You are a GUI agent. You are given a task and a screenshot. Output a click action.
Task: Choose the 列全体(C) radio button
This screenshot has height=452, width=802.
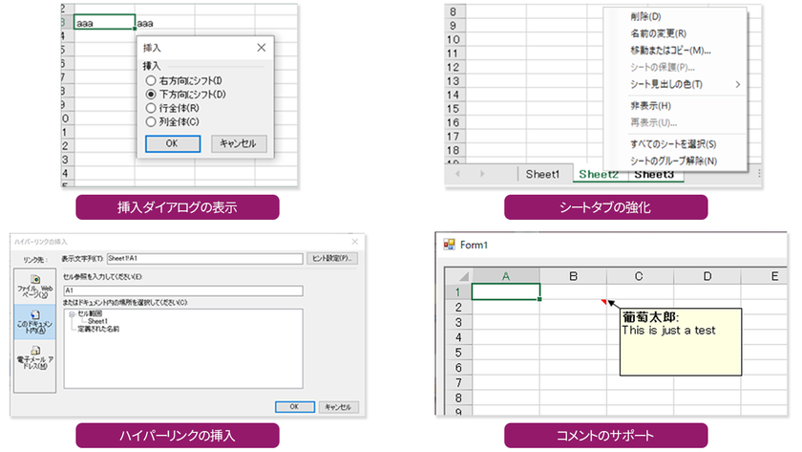(x=151, y=121)
